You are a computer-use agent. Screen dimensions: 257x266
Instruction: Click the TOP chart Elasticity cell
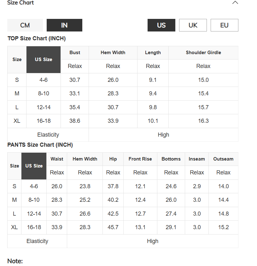48,135
